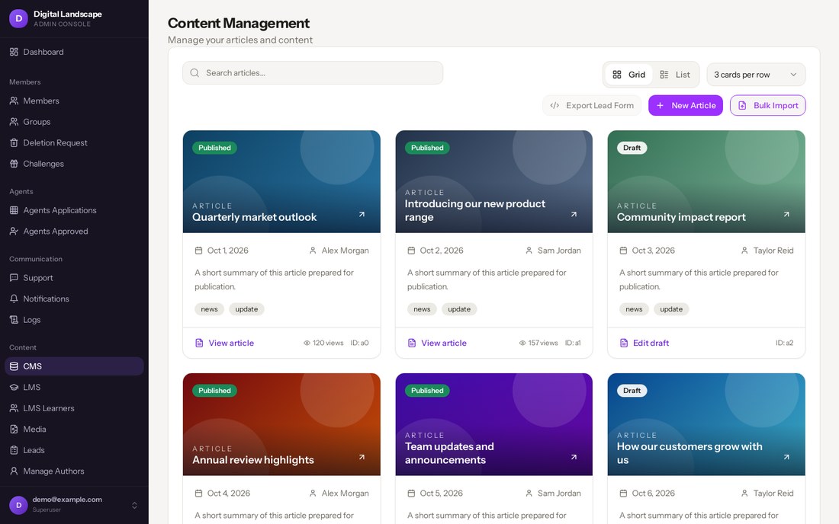This screenshot has height=524, width=839.
Task: Open the Annual review highlights card thumbnail
Action: [281, 425]
